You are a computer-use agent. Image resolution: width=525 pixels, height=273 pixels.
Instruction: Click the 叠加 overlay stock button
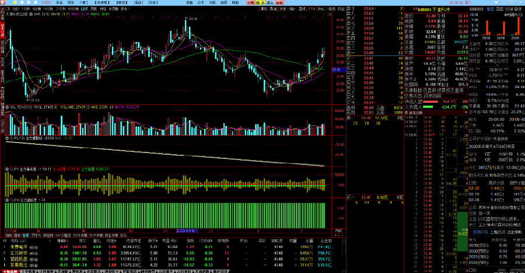pos(275,9)
